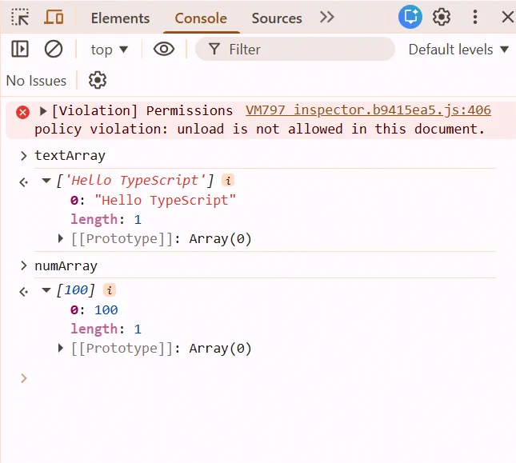Open the VM797 inspector.b9415ea5.js:406 link
Image resolution: width=516 pixels, height=463 pixels.
[368, 110]
